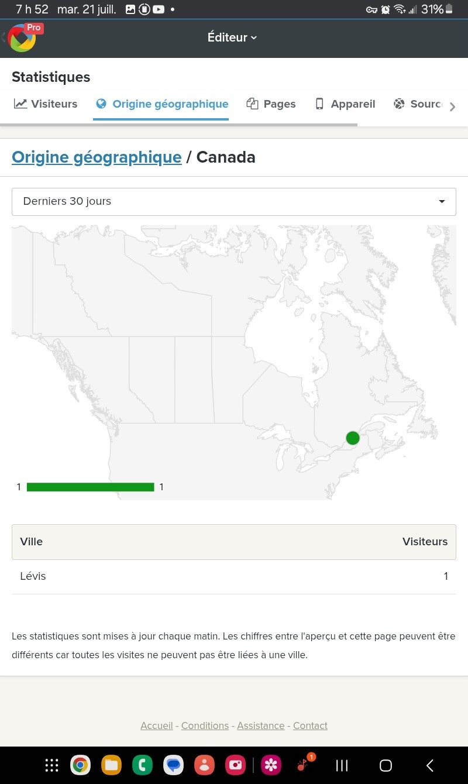This screenshot has width=468, height=784.
Task: Open the Contacts app icon in dock
Action: 204,765
